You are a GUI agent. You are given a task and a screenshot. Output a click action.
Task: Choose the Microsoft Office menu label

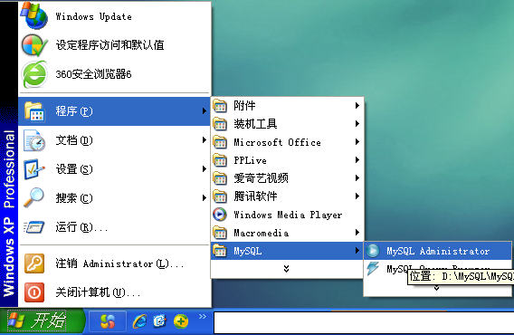277,142
